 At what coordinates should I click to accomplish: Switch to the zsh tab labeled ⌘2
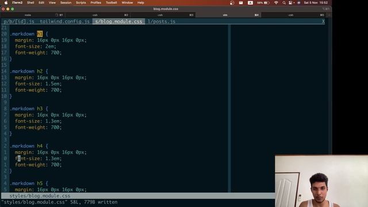98,15
